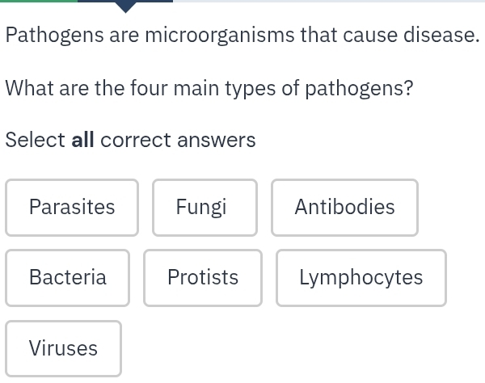Select the Parasites answer option
Viewport: 485px width, 383px height.
72,208
